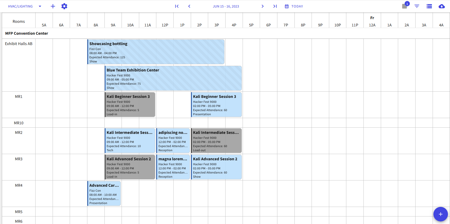Open gray Kali Beginner Session 3 load-in event
This screenshot has height=224, width=450.
pos(130,105)
